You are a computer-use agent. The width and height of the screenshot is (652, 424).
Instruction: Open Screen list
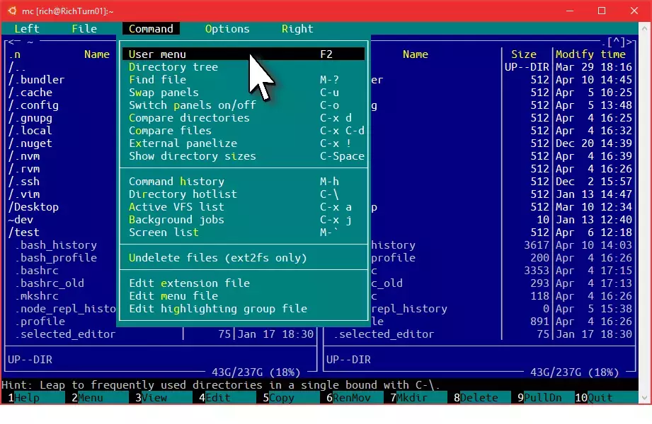244,232
